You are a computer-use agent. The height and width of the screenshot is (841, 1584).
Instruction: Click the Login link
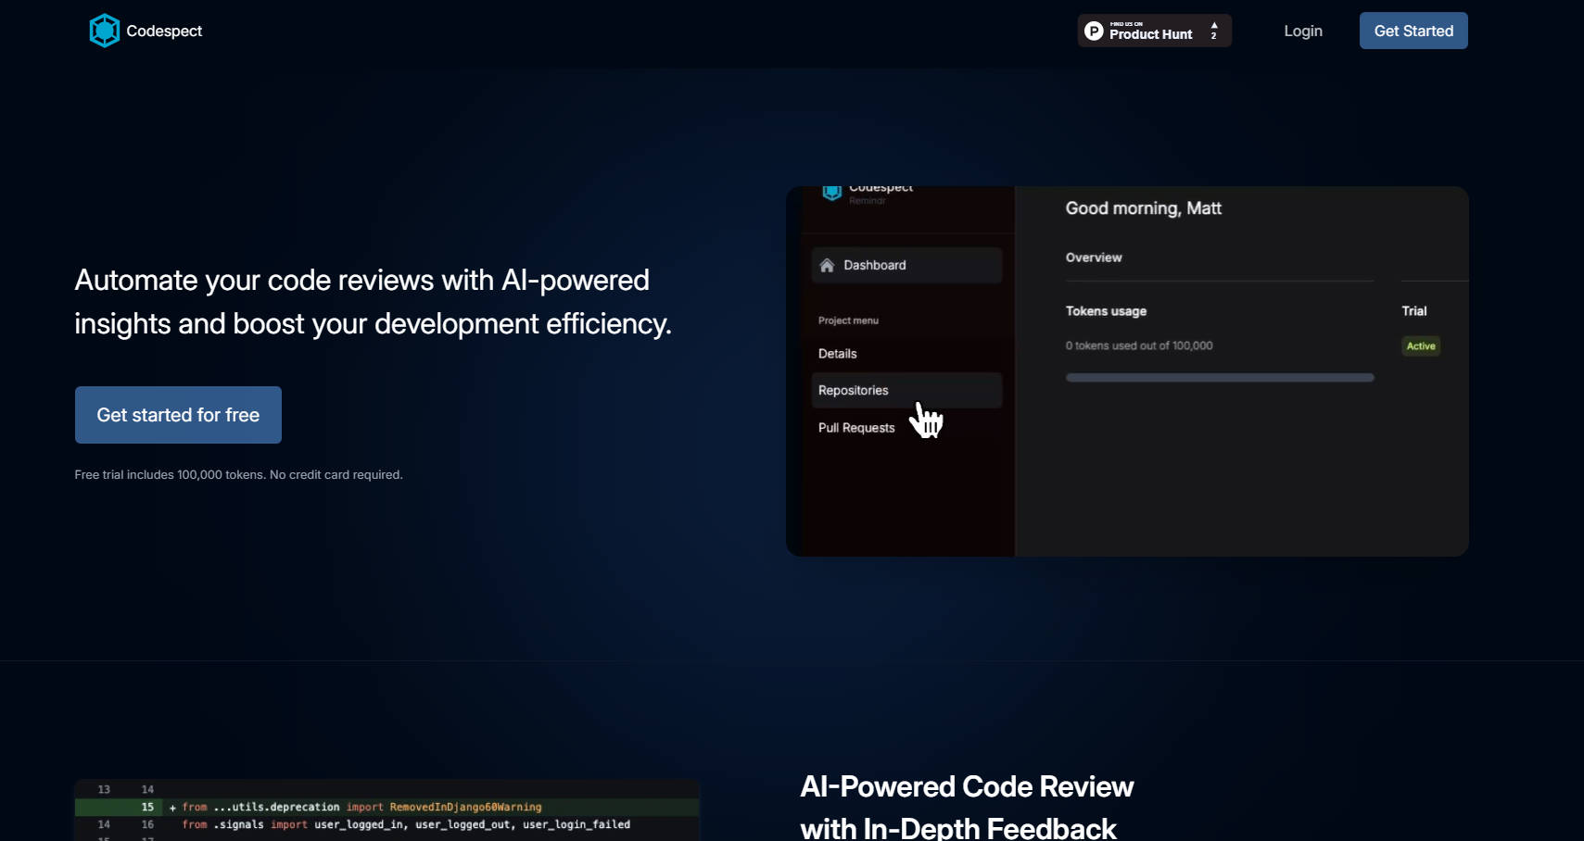tap(1302, 31)
